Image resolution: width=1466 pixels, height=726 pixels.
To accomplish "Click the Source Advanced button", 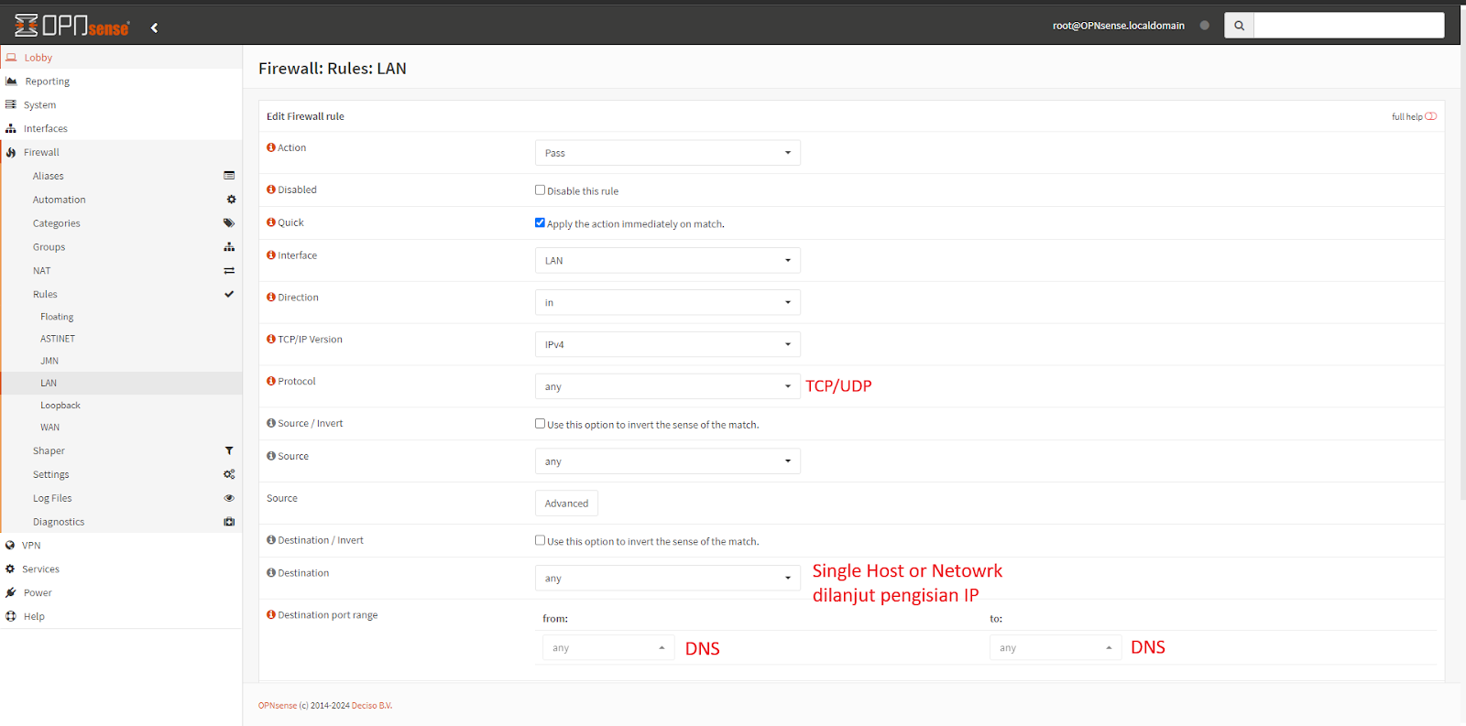I will point(566,504).
